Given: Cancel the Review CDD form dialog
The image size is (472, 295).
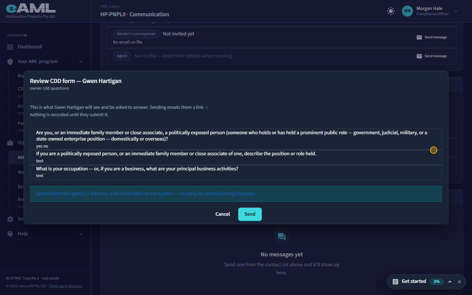Looking at the screenshot, I should 223,214.
